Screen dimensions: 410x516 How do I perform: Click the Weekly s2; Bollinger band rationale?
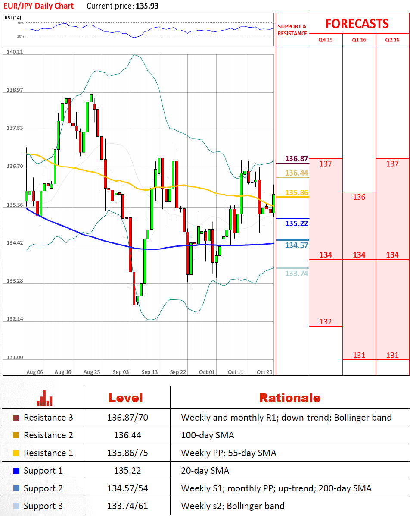(233, 506)
